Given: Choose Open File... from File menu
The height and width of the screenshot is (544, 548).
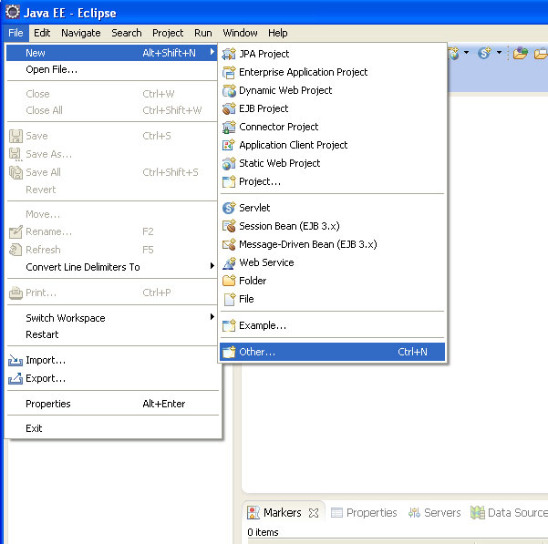Looking at the screenshot, I should tap(112, 69).
